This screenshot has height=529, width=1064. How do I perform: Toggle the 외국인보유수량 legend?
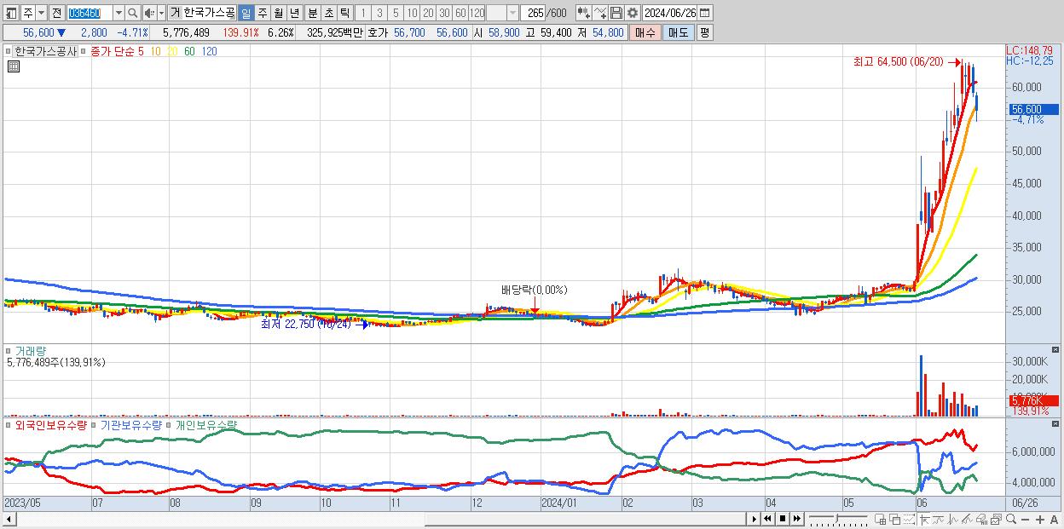[50, 424]
